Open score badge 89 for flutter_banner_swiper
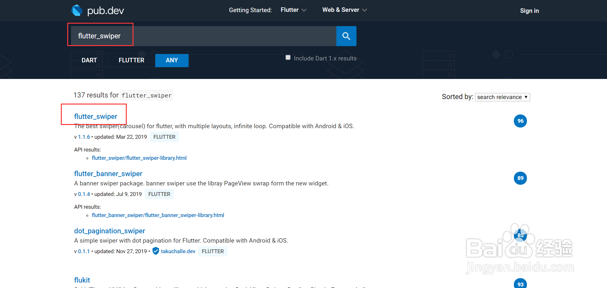Viewport: 607px width, 288px height. (x=520, y=178)
